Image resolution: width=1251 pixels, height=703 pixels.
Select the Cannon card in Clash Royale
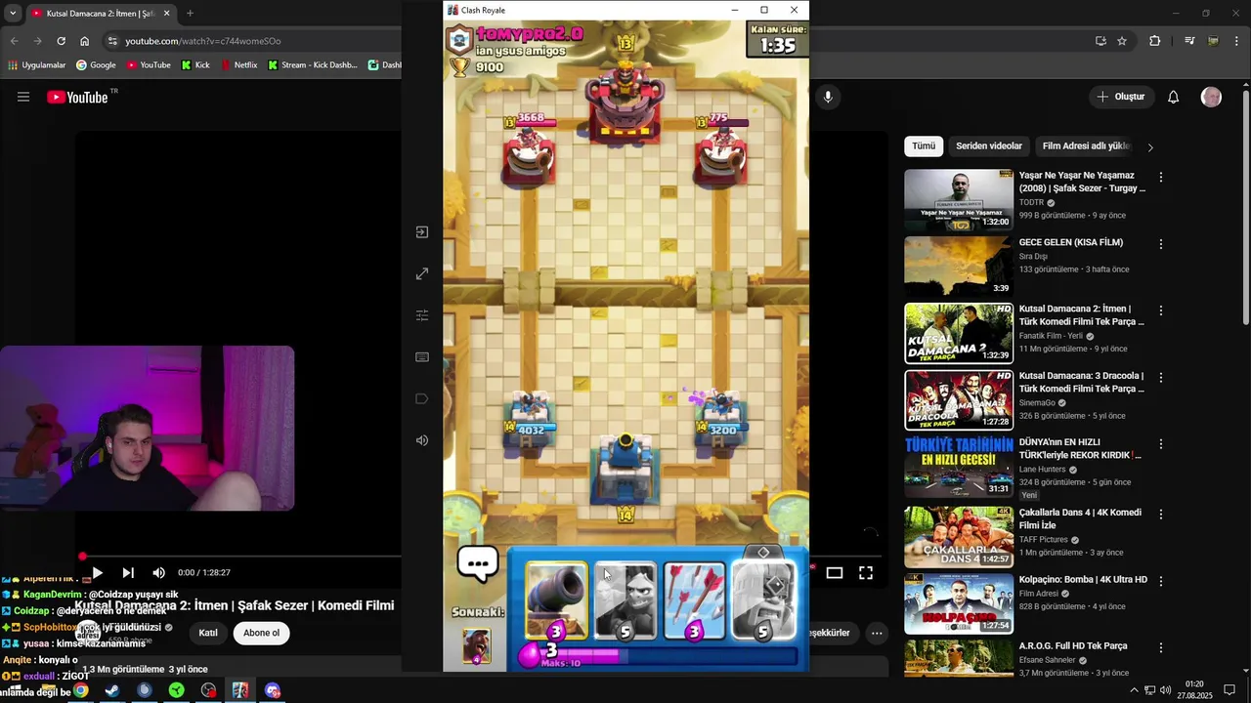pyautogui.click(x=556, y=601)
